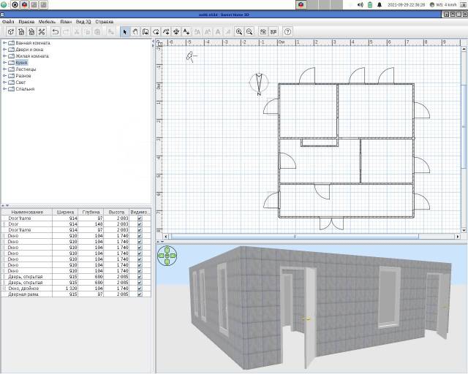Move 3D camera forward with up arrow
Screen dimensions: 468x374
pyautogui.click(x=167, y=249)
